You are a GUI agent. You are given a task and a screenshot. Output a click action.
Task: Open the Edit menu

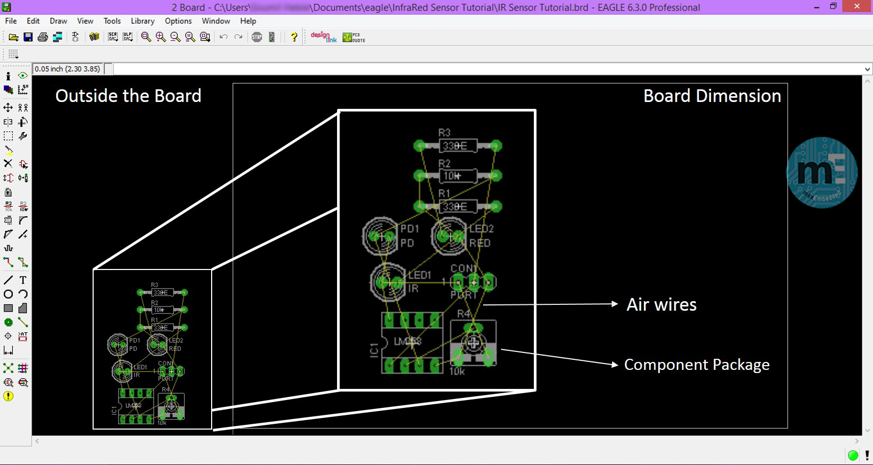pos(33,21)
